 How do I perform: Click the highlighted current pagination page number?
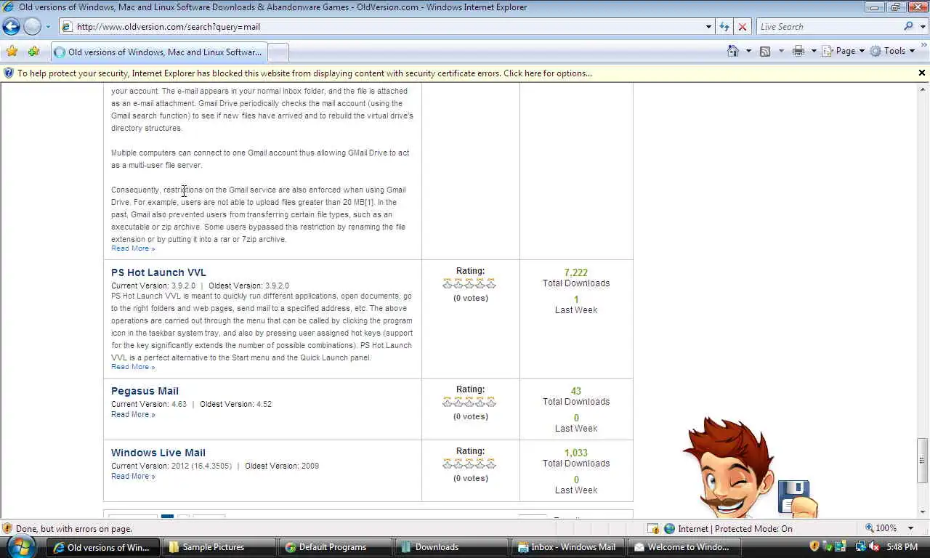pyautogui.click(x=167, y=518)
